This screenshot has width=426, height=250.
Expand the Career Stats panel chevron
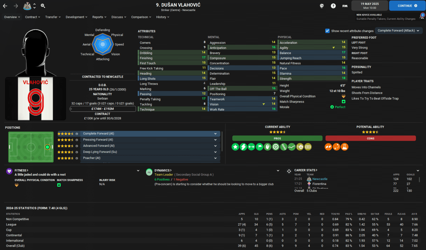418,171
